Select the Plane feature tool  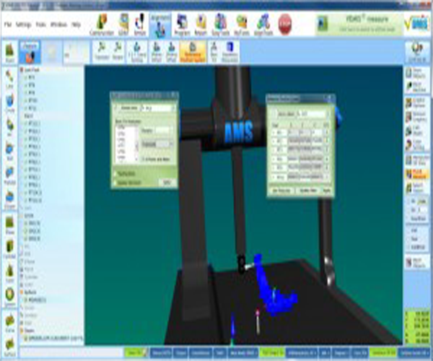click(x=9, y=225)
